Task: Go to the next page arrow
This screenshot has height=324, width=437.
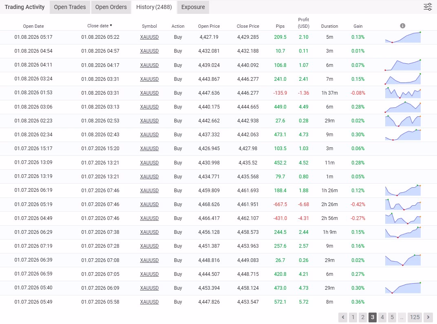Action: pos(428,317)
